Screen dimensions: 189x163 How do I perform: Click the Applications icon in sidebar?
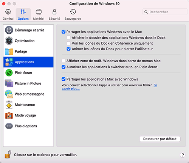(9, 62)
